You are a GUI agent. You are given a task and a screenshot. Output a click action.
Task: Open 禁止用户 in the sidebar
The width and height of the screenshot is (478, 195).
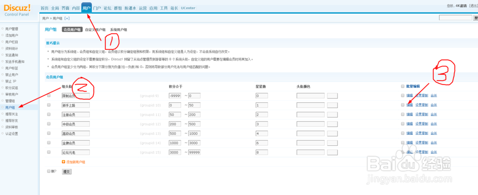(12, 75)
